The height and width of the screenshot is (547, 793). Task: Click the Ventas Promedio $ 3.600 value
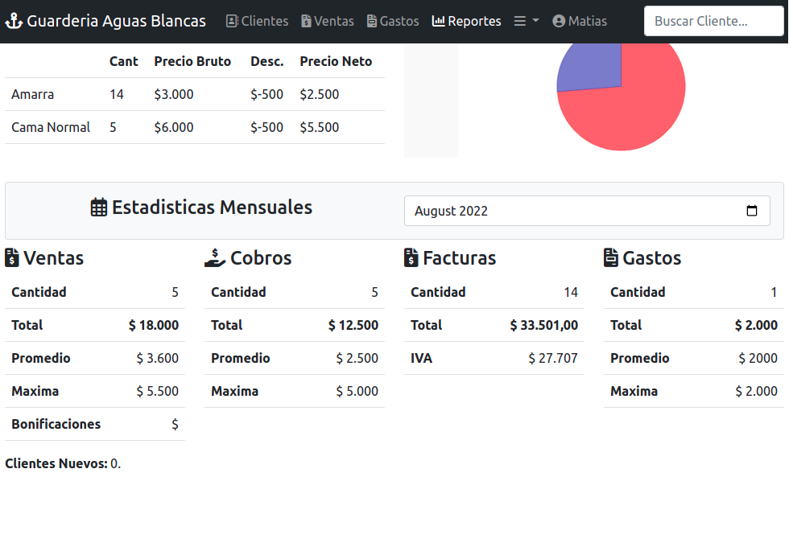tap(157, 358)
